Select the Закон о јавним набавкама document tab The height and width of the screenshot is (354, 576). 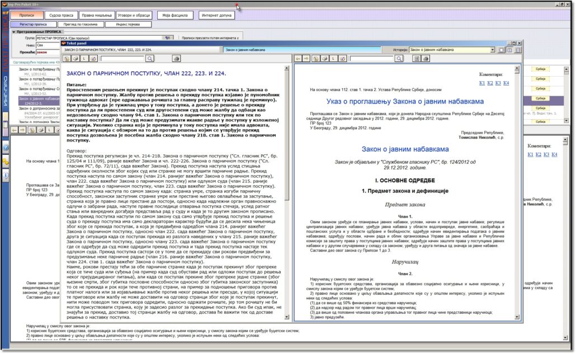pyautogui.click(x=302, y=50)
